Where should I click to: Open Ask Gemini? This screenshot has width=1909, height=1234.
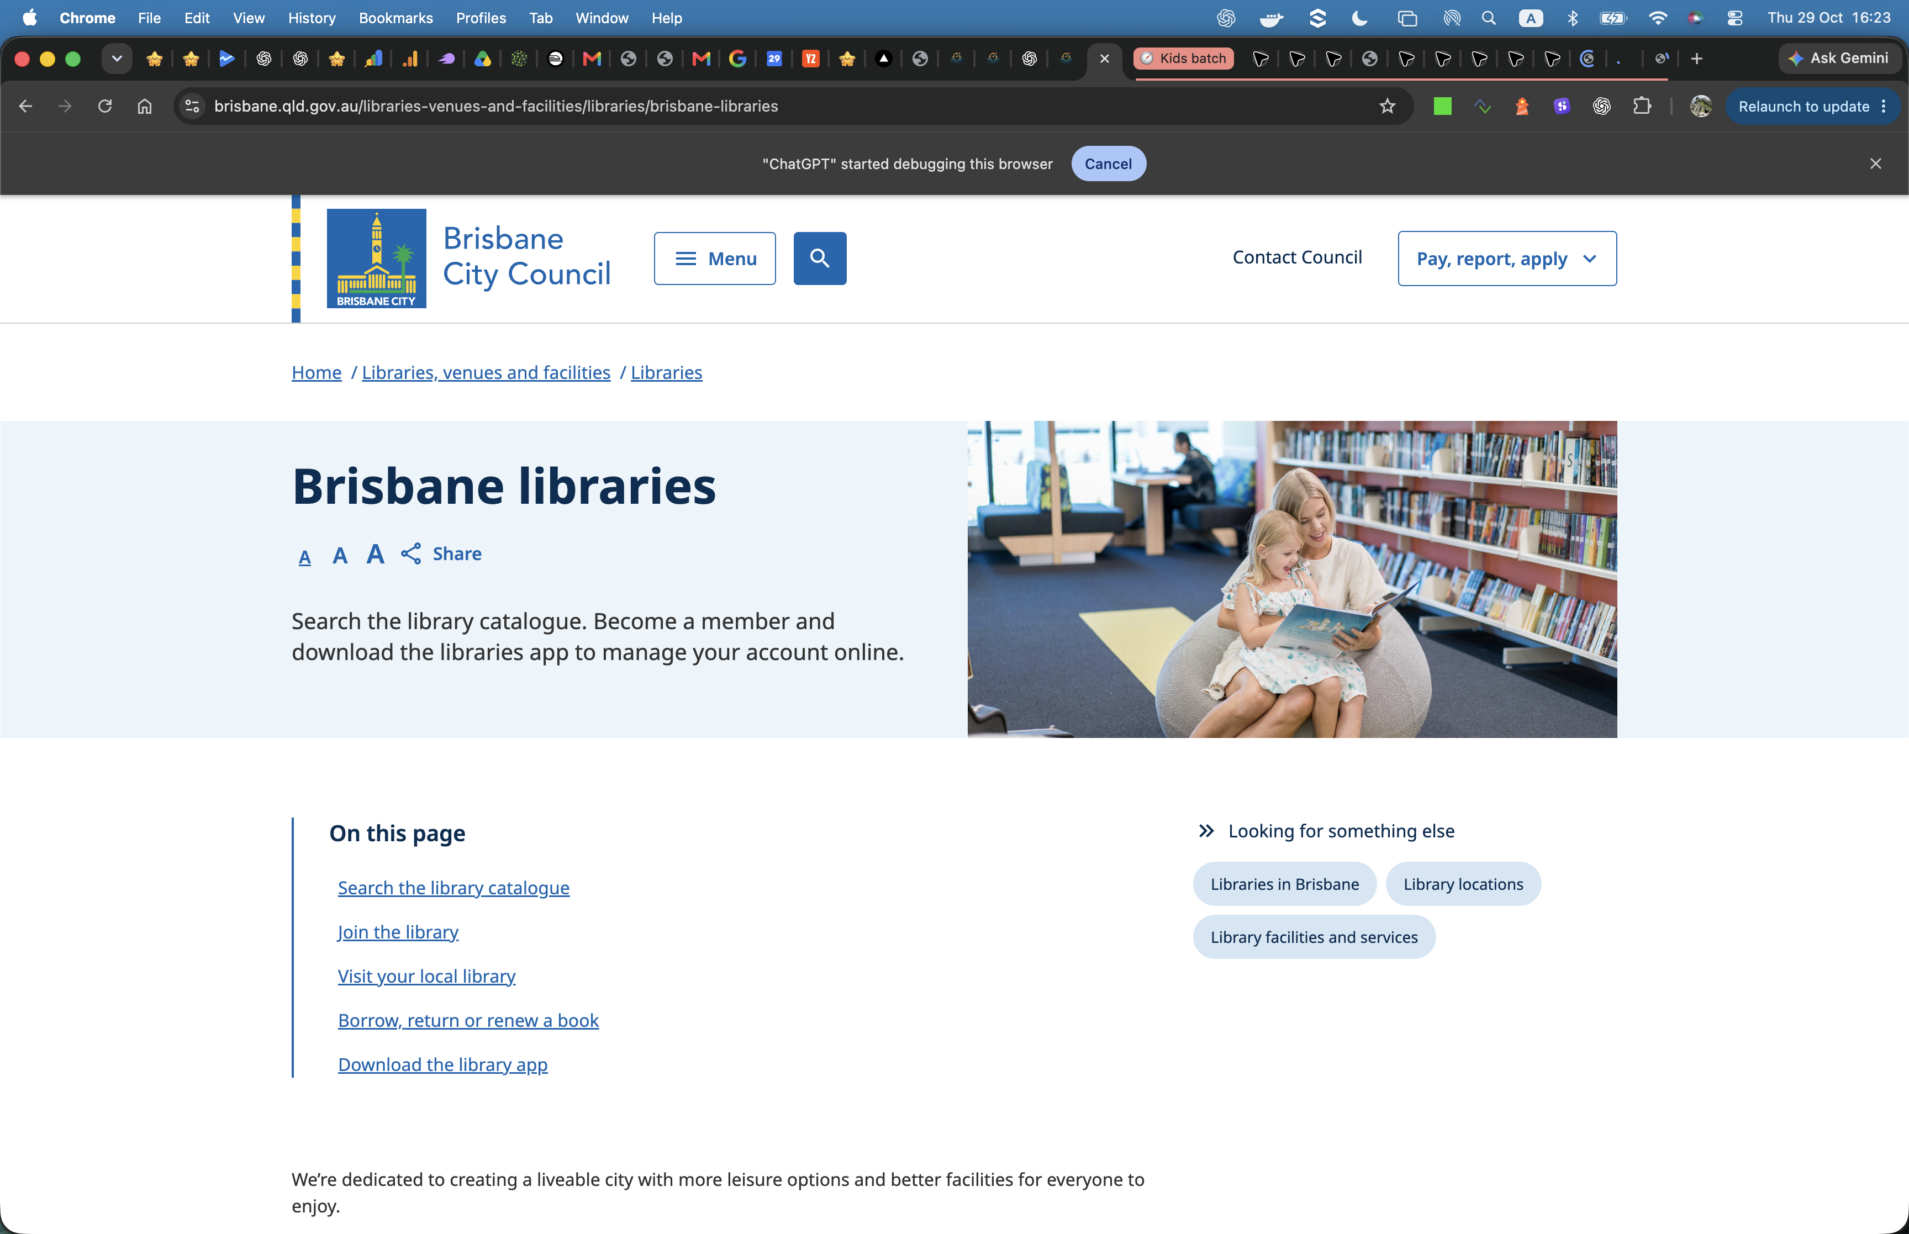click(1839, 57)
